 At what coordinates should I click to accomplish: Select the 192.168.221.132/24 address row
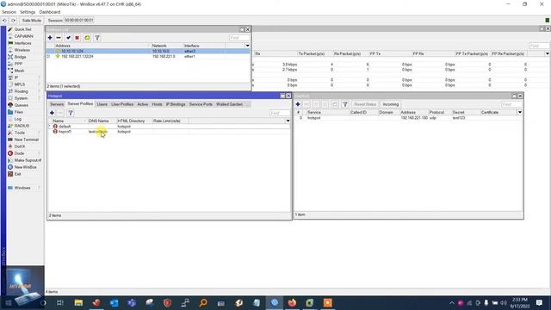pyautogui.click(x=148, y=56)
